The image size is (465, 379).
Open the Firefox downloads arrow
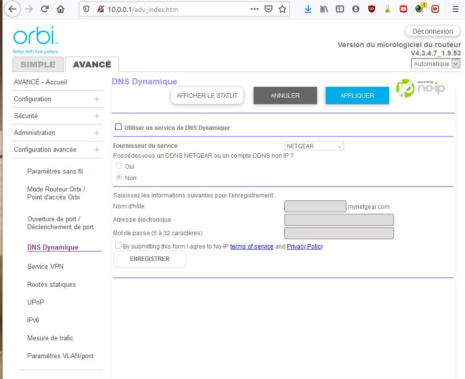tap(308, 9)
